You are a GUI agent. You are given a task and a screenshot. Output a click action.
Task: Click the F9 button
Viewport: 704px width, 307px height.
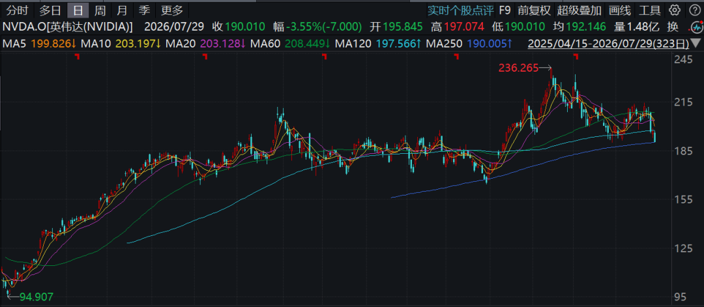pyautogui.click(x=505, y=10)
